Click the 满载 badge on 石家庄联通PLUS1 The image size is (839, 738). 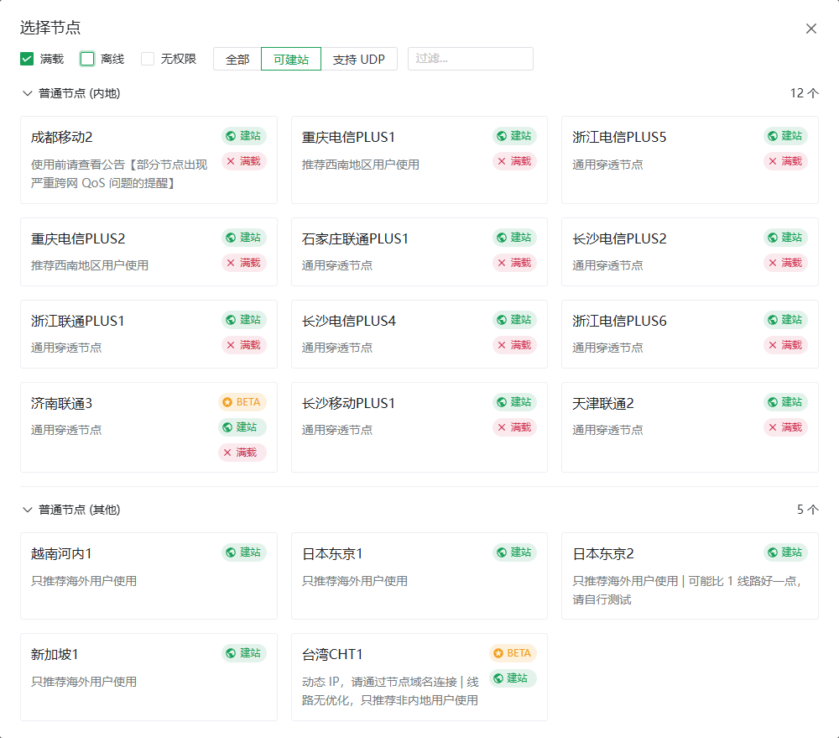(x=514, y=263)
